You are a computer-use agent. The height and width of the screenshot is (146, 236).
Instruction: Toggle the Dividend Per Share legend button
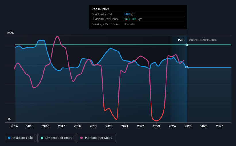tap(57, 138)
